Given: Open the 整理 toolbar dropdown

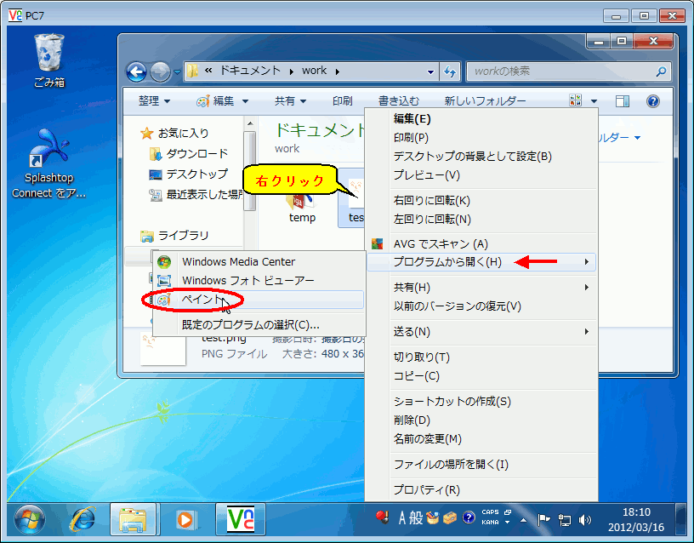Looking at the screenshot, I should 154,101.
